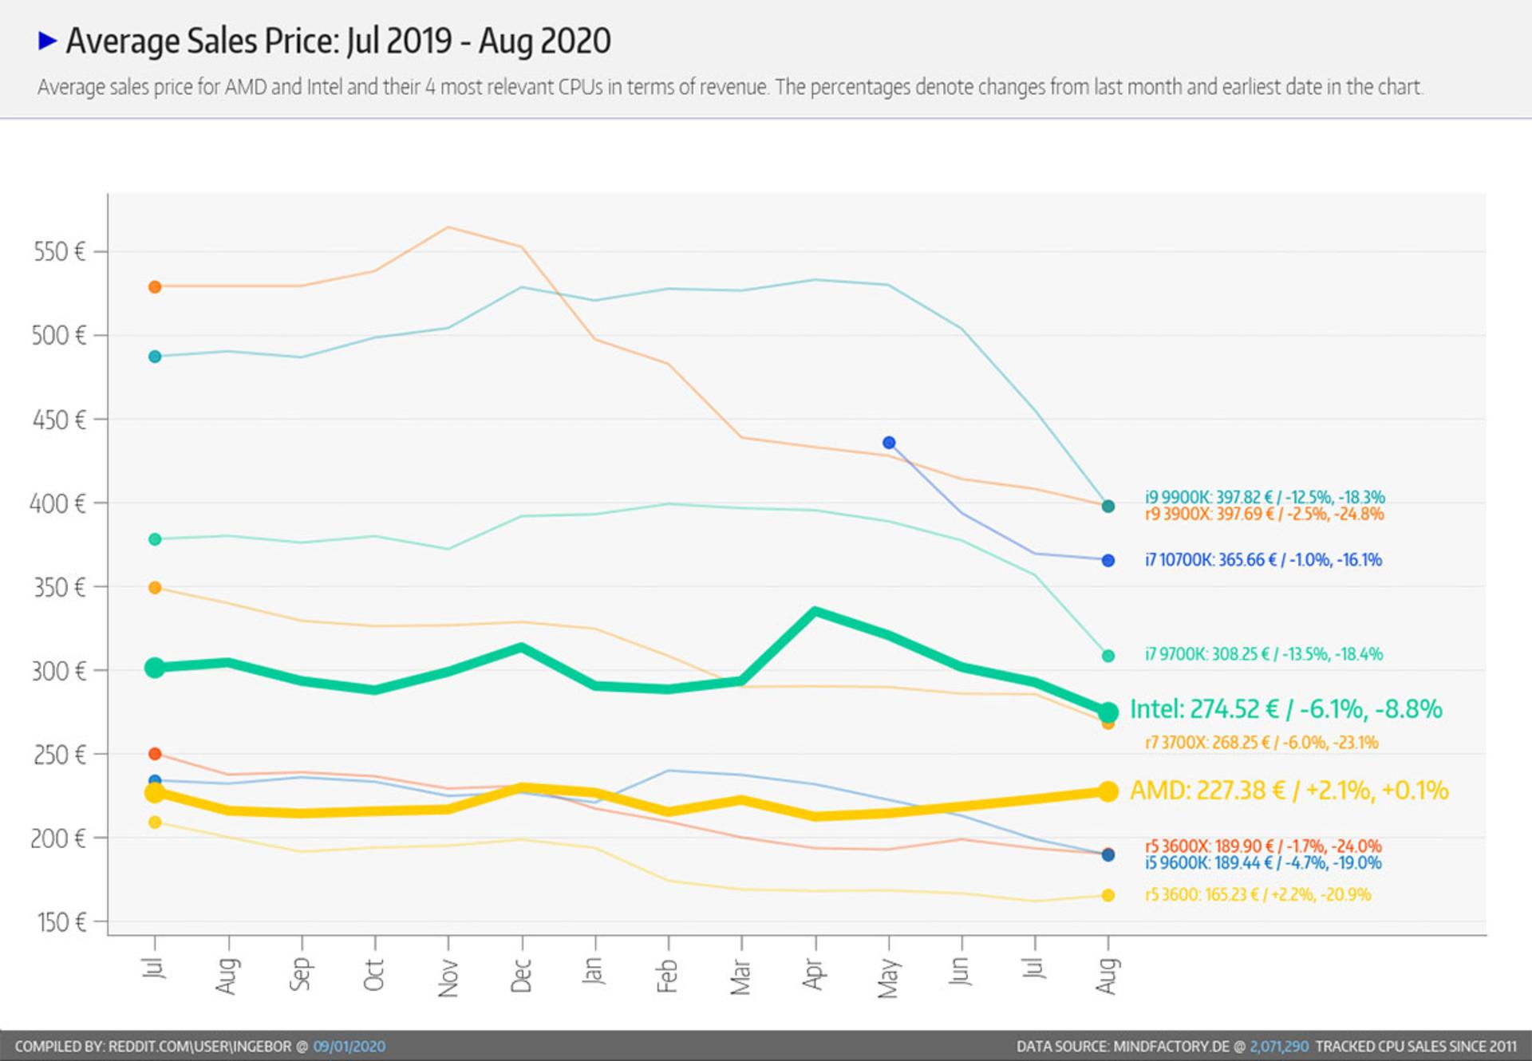Click the r7 3700X 268.25 € label
The image size is (1532, 1061).
(x=1262, y=743)
